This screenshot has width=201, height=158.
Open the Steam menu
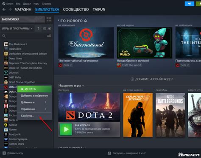pyautogui.click(x=10, y=4)
